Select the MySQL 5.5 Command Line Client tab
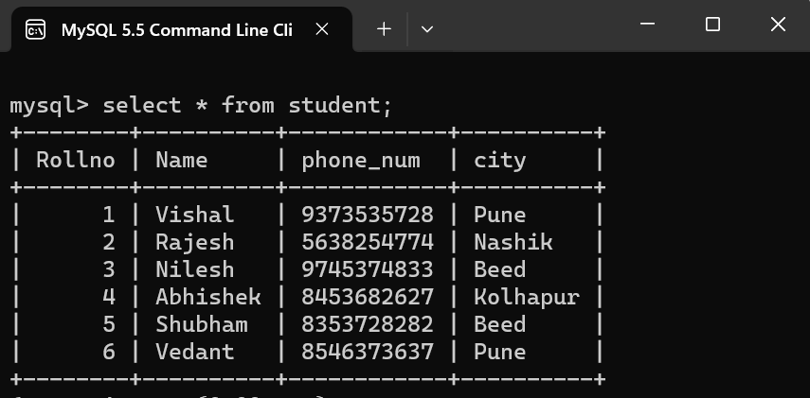The image size is (810, 398). [176, 30]
